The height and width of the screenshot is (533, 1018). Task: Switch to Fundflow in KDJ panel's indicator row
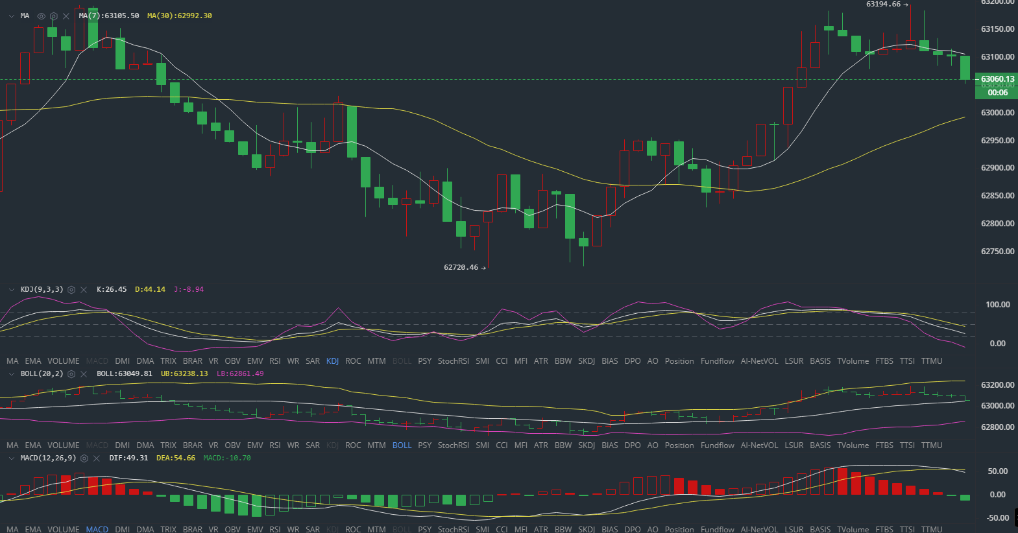click(x=718, y=361)
